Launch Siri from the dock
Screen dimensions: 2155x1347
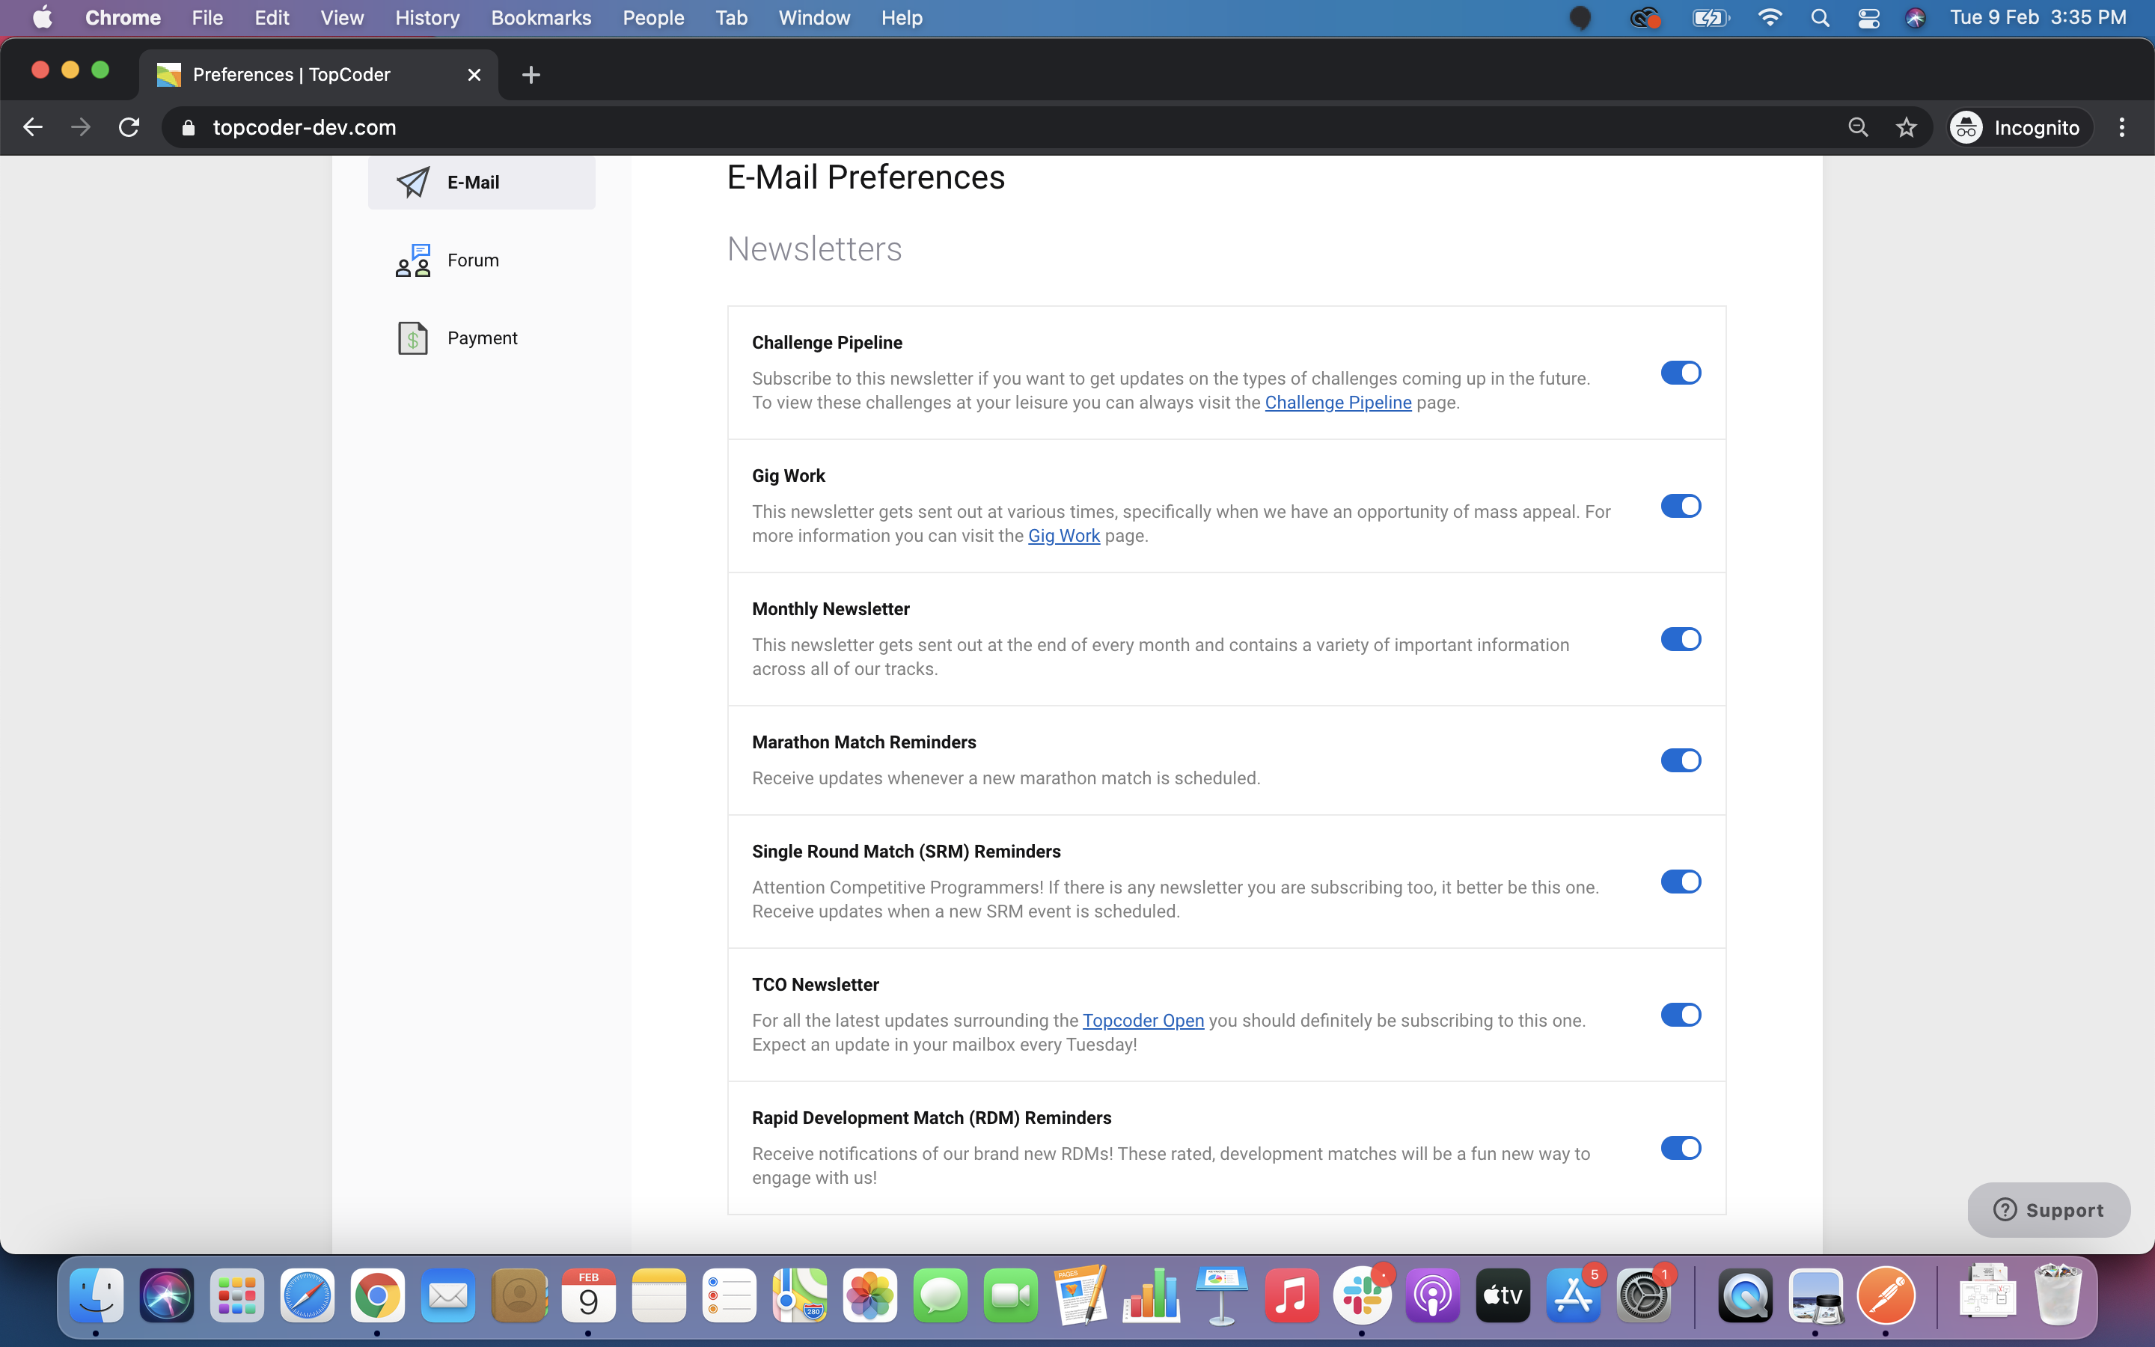pyautogui.click(x=167, y=1295)
